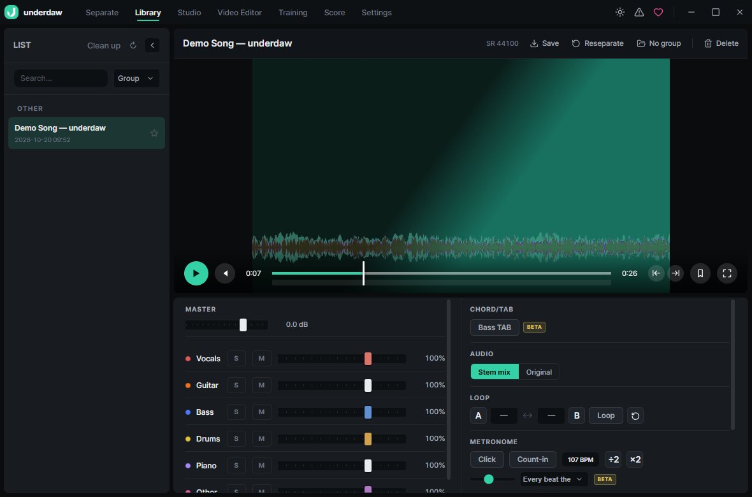Click the green play button
Viewport: 752px width, 497px height.
196,273
